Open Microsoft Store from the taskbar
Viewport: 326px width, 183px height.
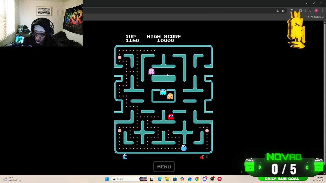[x=174, y=179]
